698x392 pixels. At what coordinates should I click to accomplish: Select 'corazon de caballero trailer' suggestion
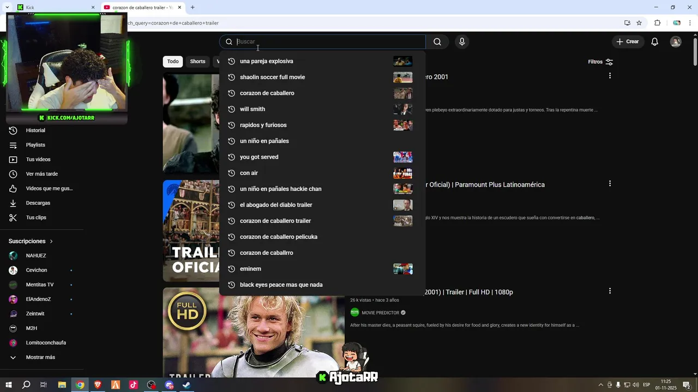tap(322, 221)
